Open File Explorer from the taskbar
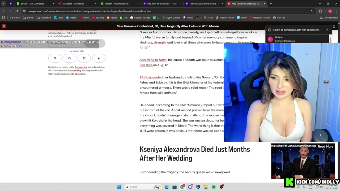Viewport: 340px width, 191px height. (206, 187)
